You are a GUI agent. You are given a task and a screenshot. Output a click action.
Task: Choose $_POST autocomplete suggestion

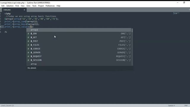point(79,41)
